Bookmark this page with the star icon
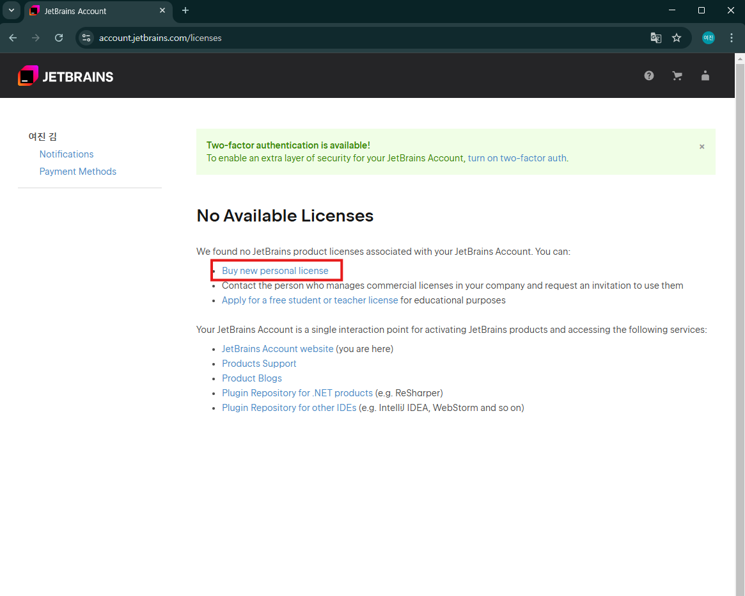This screenshot has width=745, height=596. click(677, 38)
